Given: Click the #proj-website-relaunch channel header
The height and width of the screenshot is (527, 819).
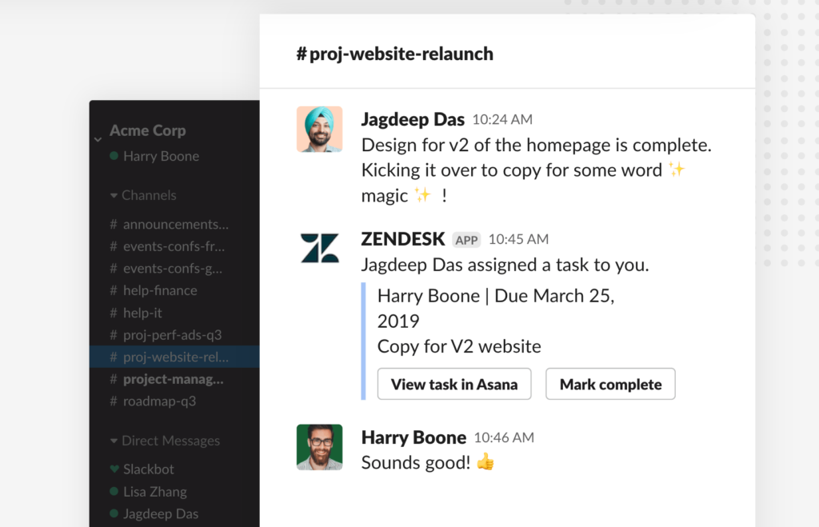Looking at the screenshot, I should [394, 54].
